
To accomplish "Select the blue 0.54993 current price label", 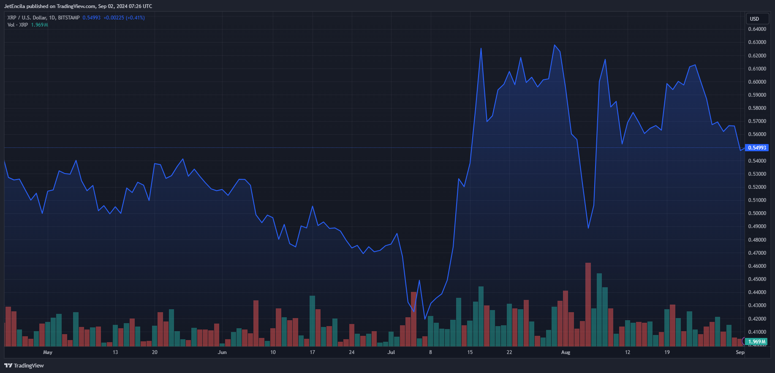I will coord(757,148).
